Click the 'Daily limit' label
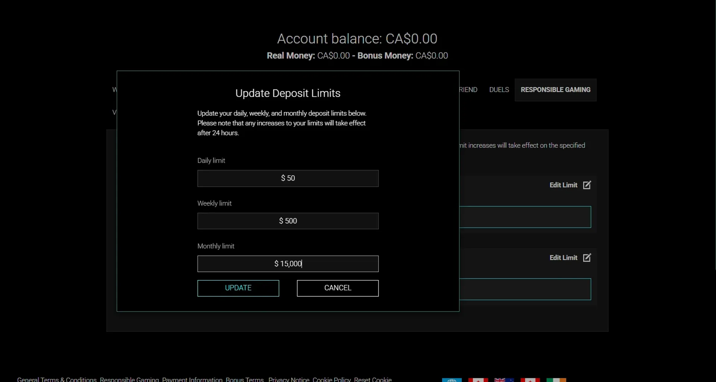Image resolution: width=716 pixels, height=382 pixels. coord(211,160)
